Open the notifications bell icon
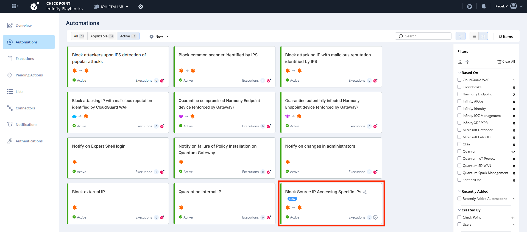Screen dimensions: 527x232 coord(484,6)
